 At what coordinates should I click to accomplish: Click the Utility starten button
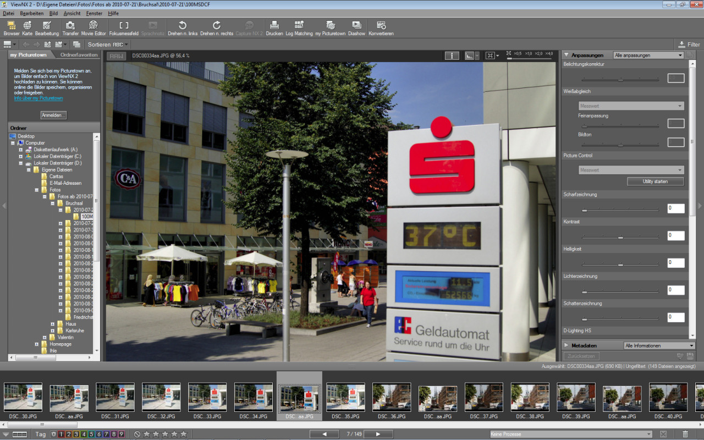656,182
